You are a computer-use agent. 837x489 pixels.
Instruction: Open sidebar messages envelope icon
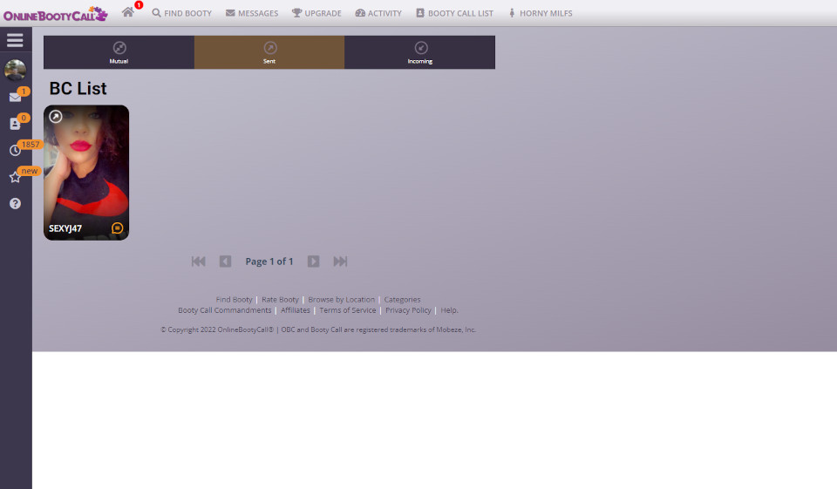click(x=15, y=97)
